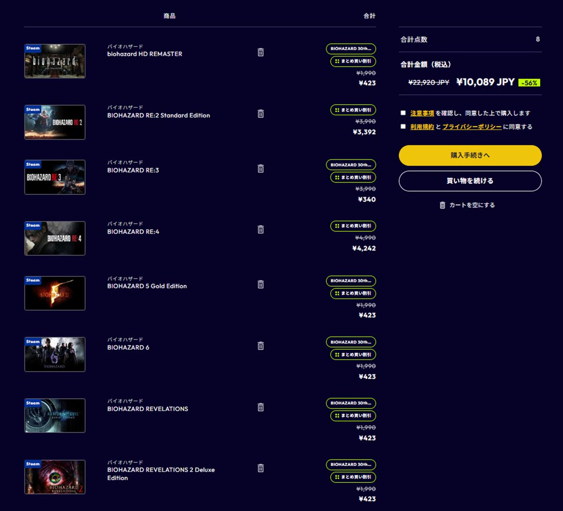Tick the 利用規約 and privacy policy agreement checkbox

pyautogui.click(x=403, y=127)
